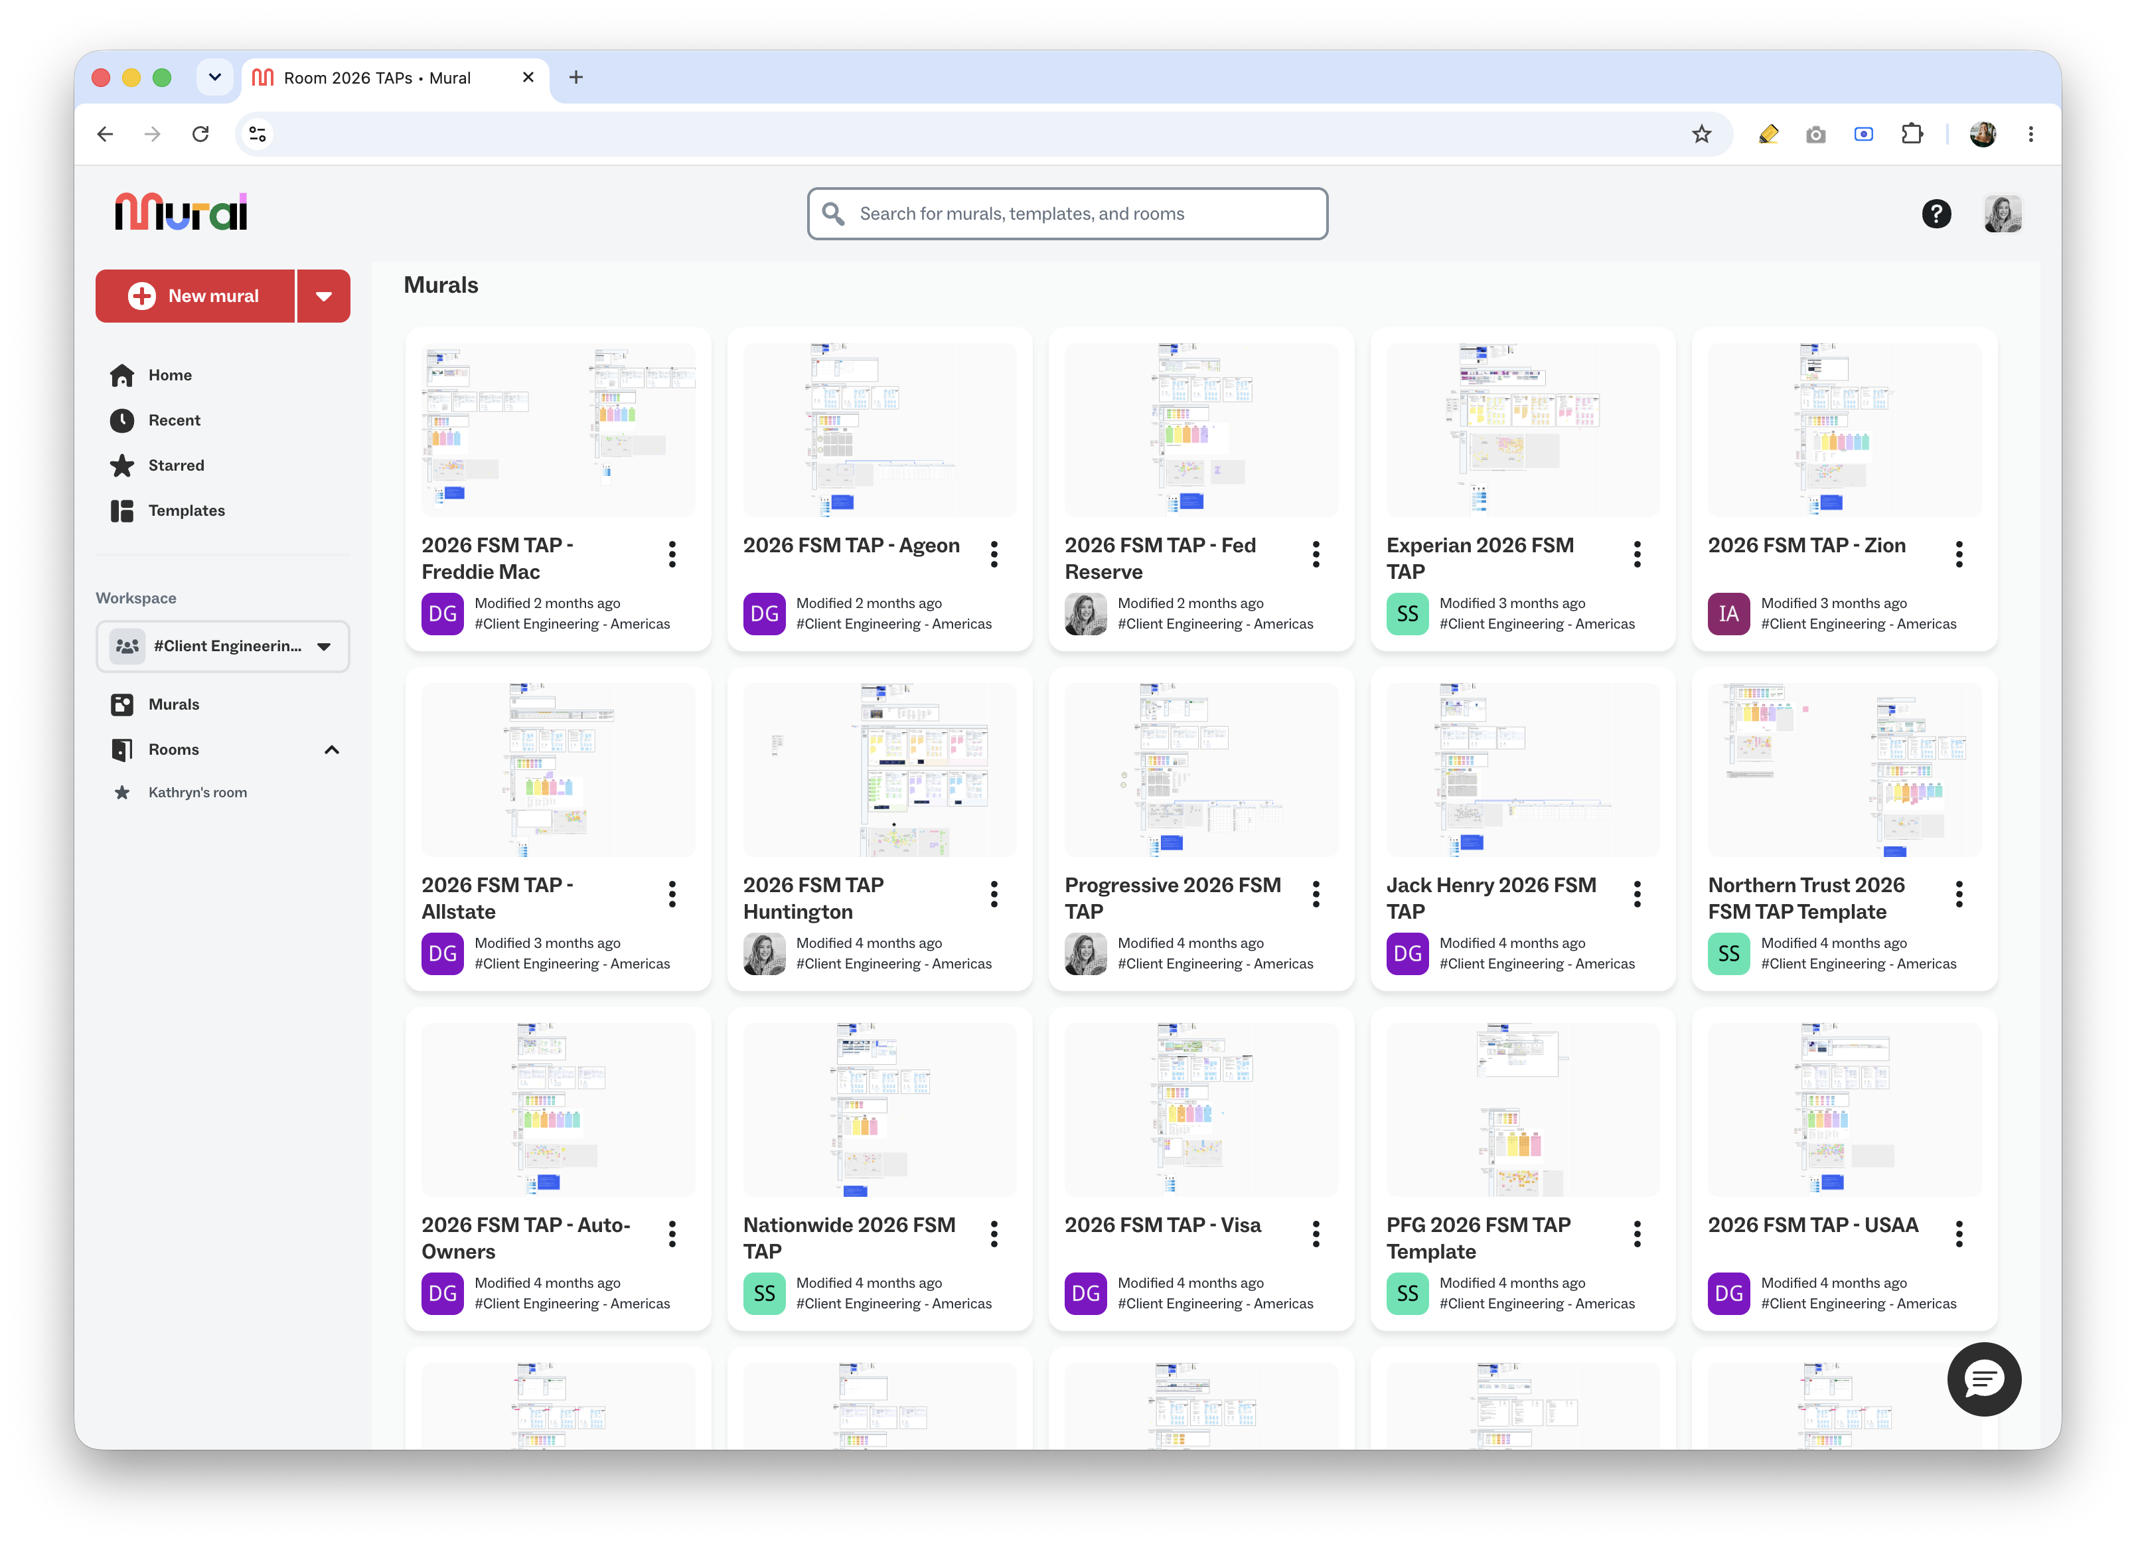This screenshot has height=1548, width=2136.
Task: Click the browser reload icon
Action: click(200, 135)
